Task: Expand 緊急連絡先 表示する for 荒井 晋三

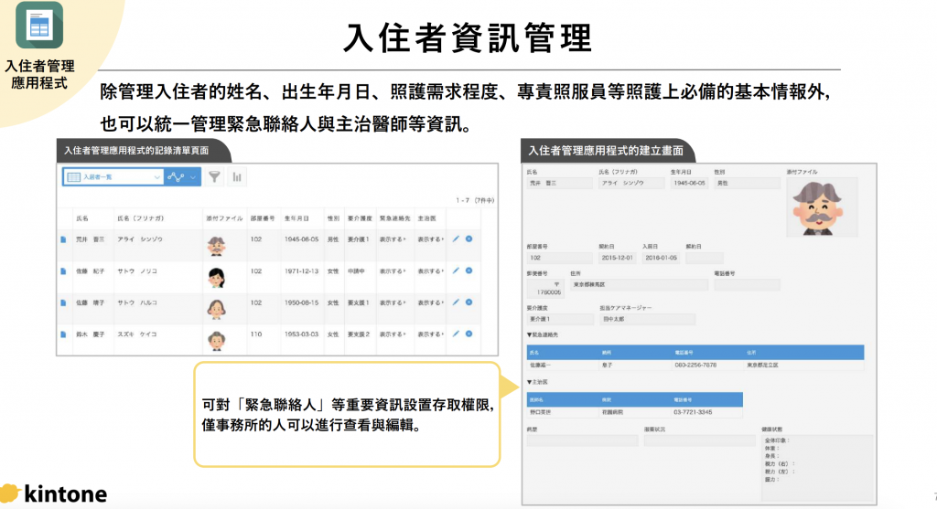Action: click(393, 239)
